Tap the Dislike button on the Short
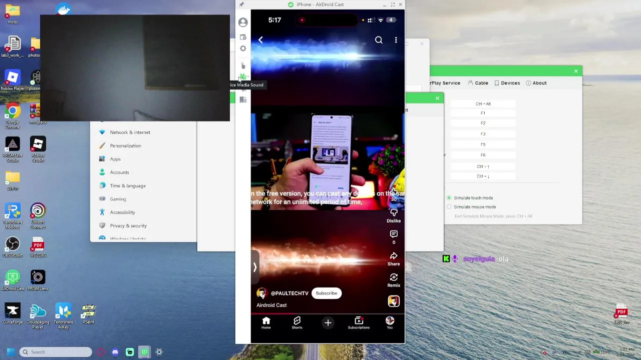The image size is (641, 360). click(394, 216)
